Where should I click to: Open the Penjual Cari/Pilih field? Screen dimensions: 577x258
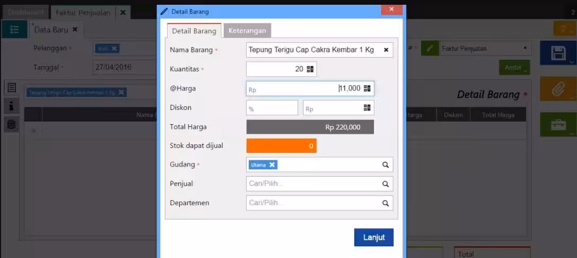(319, 184)
